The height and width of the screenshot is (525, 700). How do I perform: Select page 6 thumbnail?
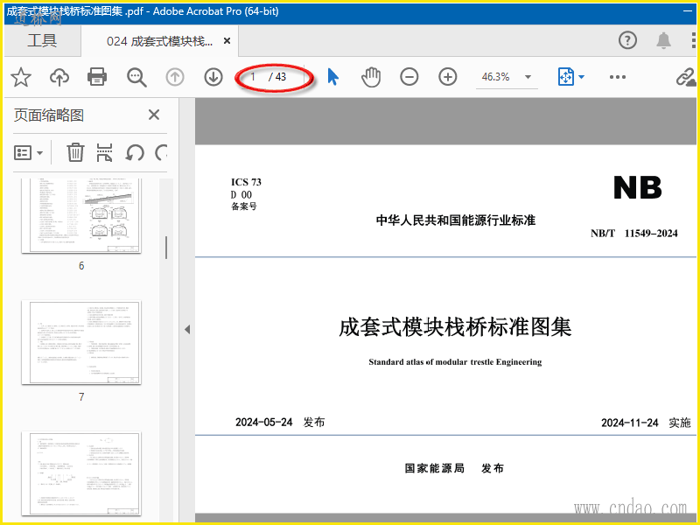click(x=81, y=215)
